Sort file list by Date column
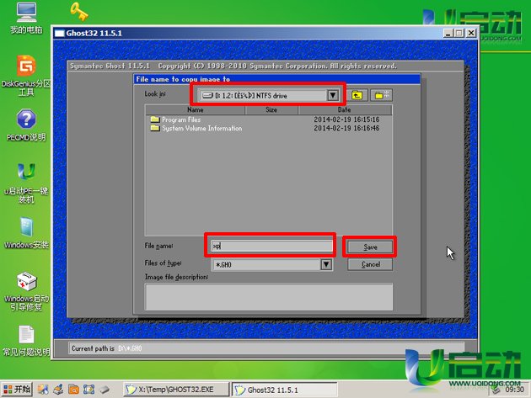Screen dimensions: 531x398 coord(345,110)
